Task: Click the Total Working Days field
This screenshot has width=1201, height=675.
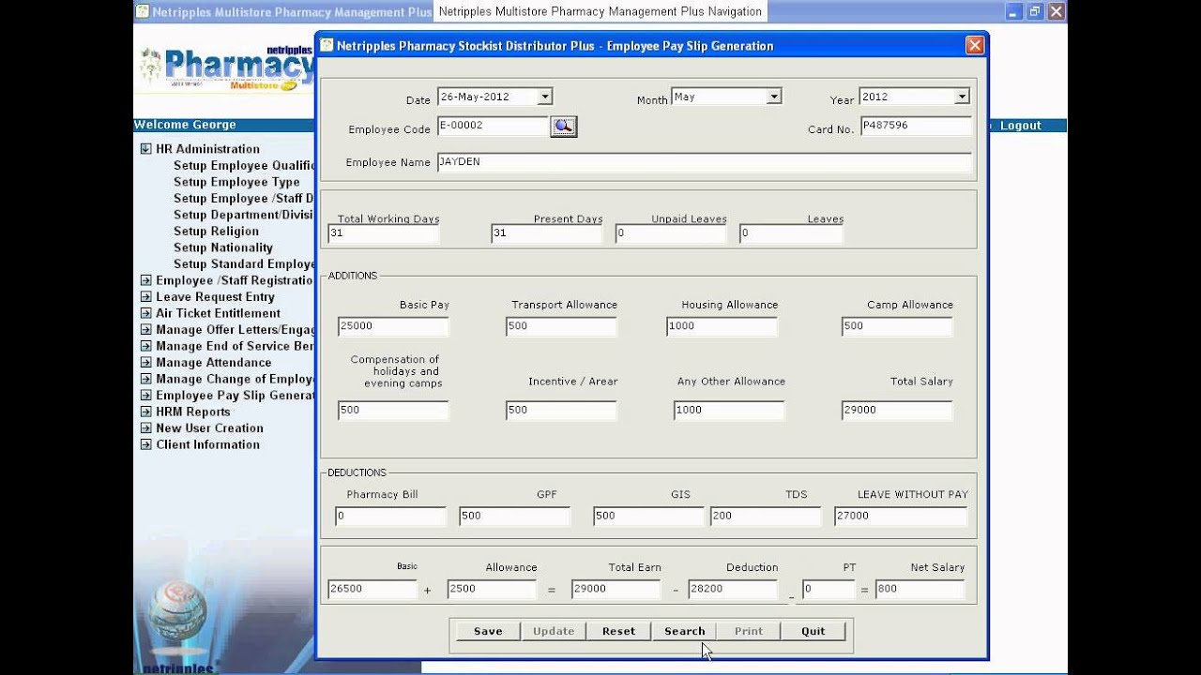Action: [383, 234]
